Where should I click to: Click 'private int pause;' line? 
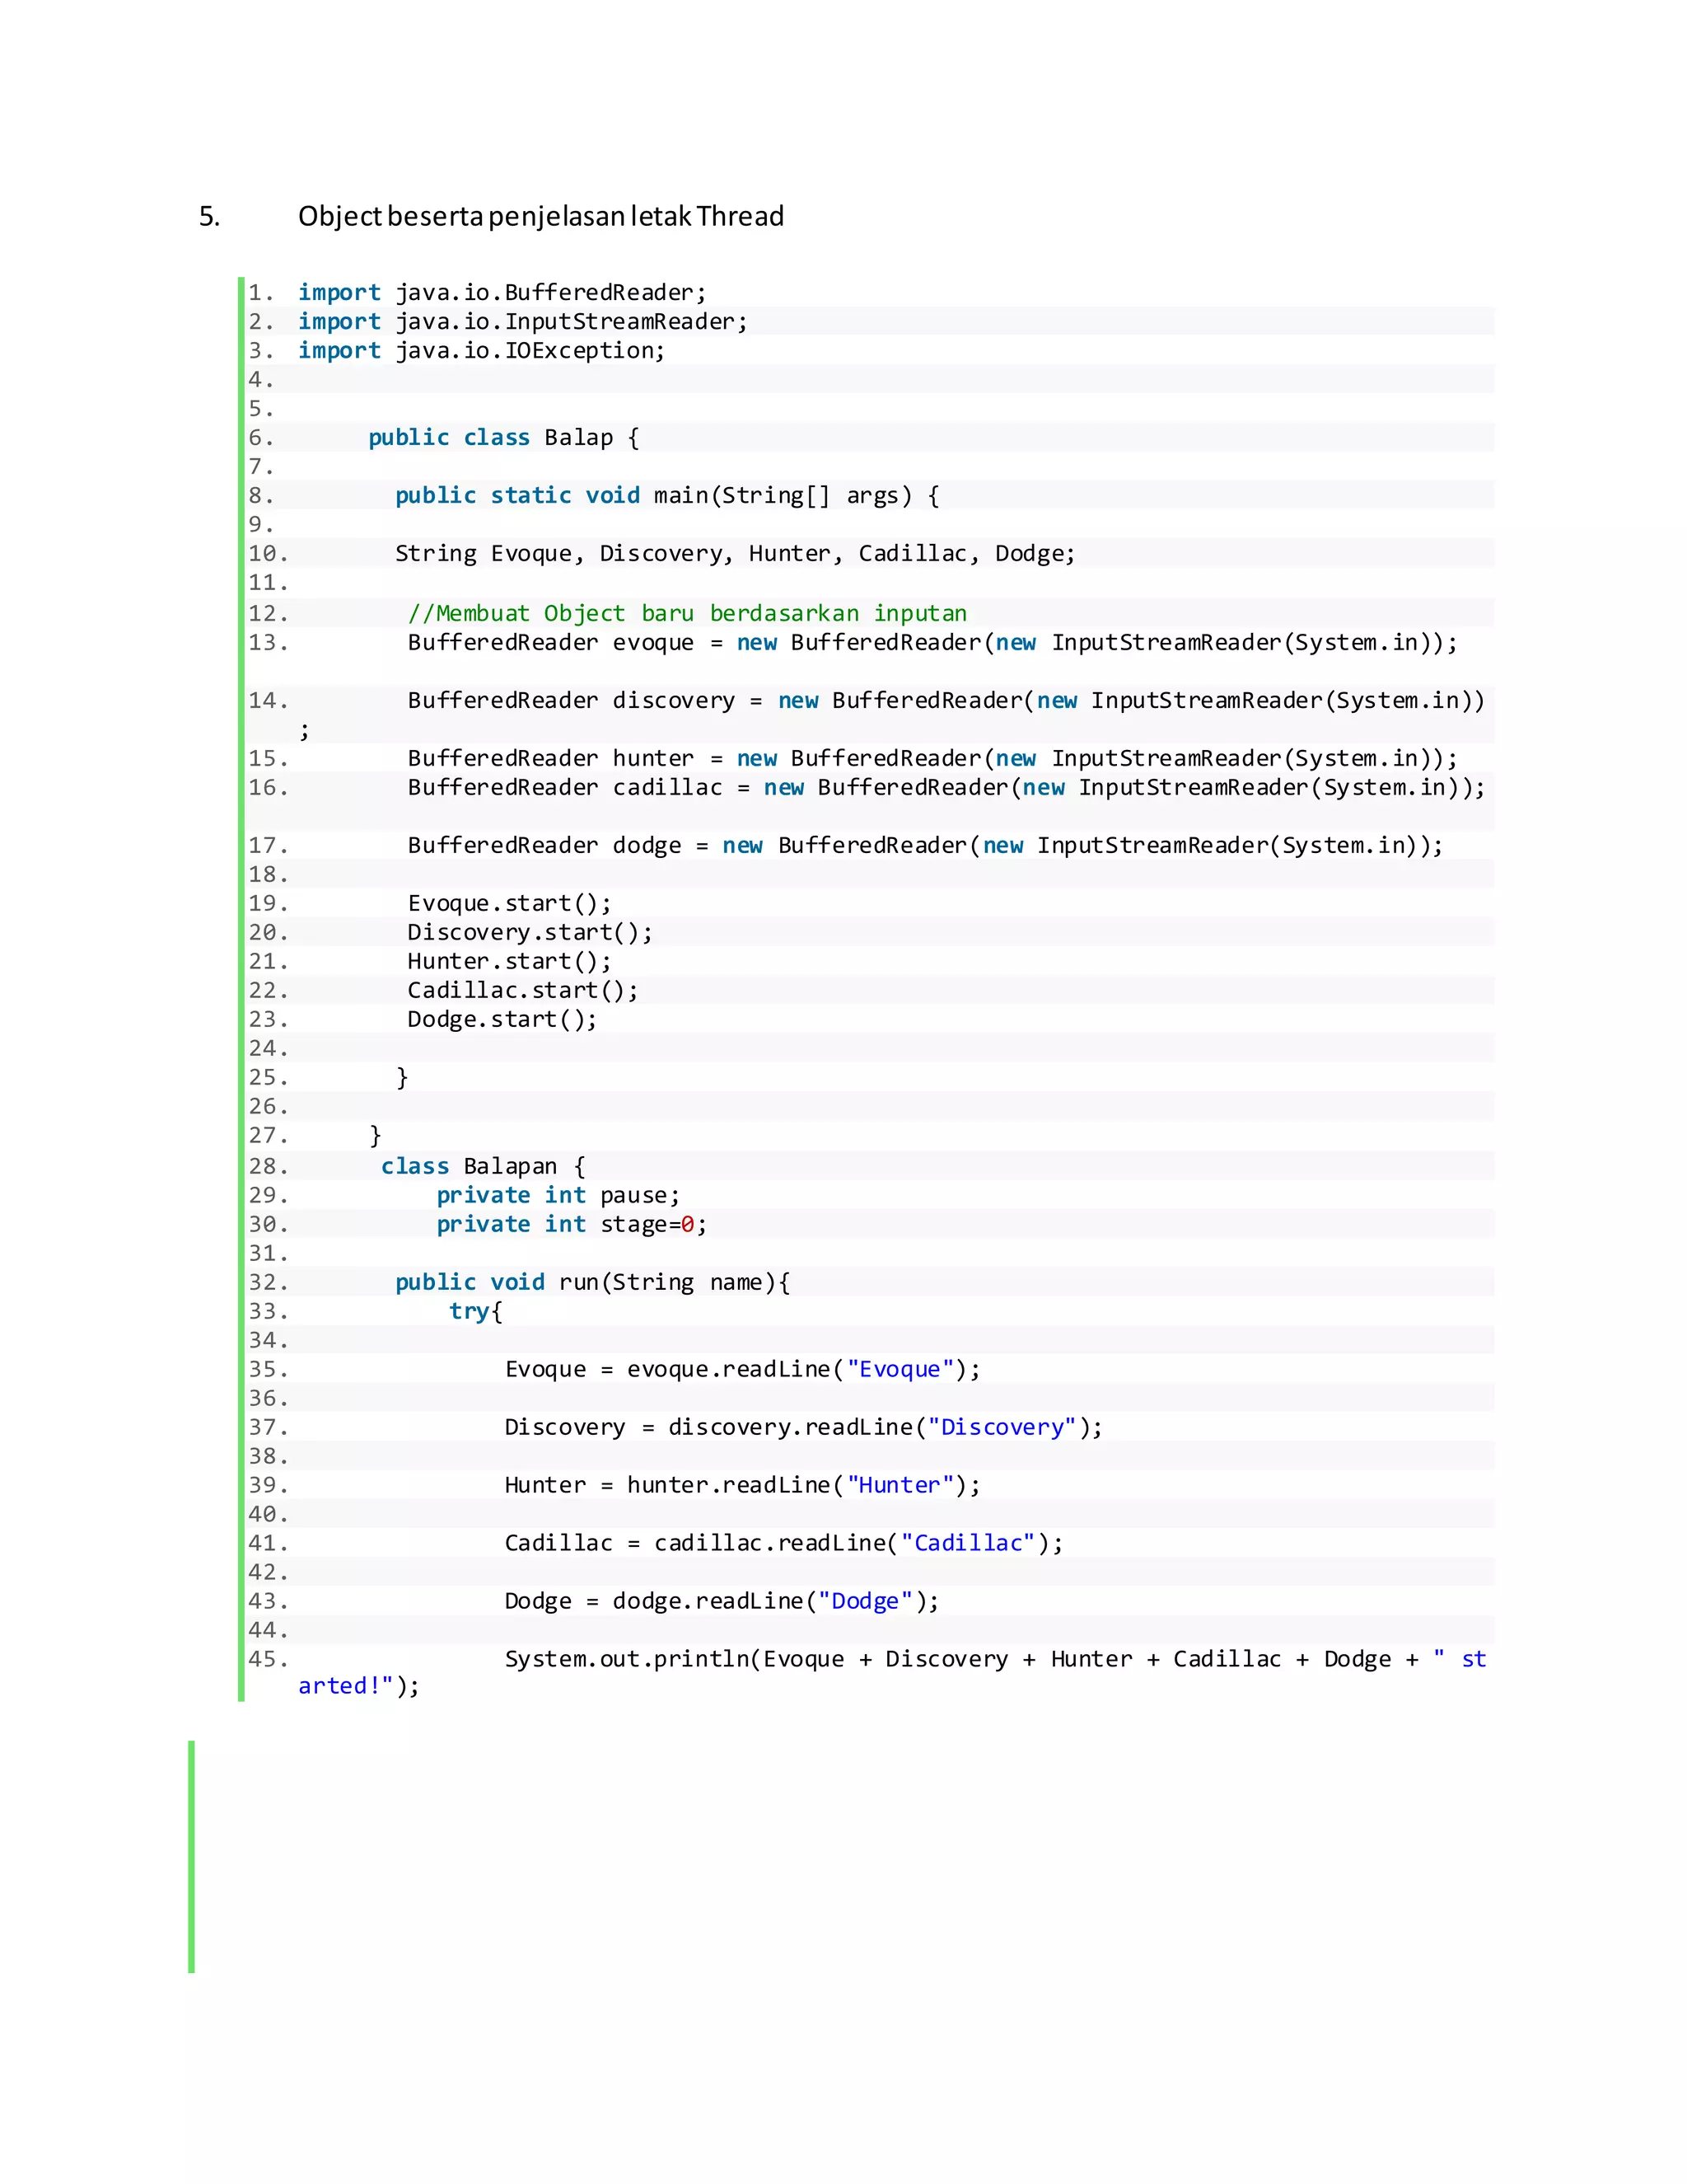[558, 1195]
